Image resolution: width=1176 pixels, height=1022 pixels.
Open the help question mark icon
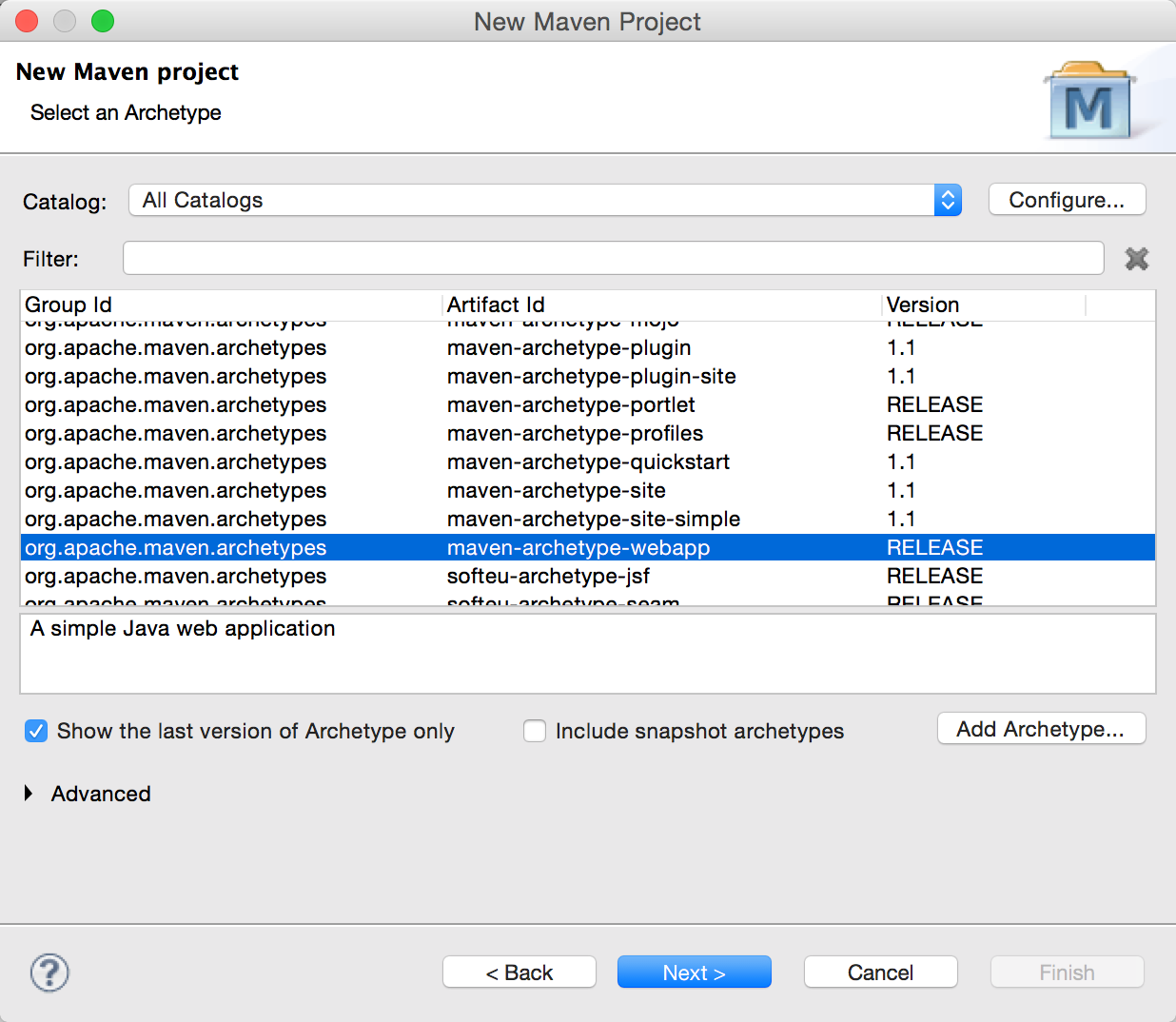click(49, 973)
